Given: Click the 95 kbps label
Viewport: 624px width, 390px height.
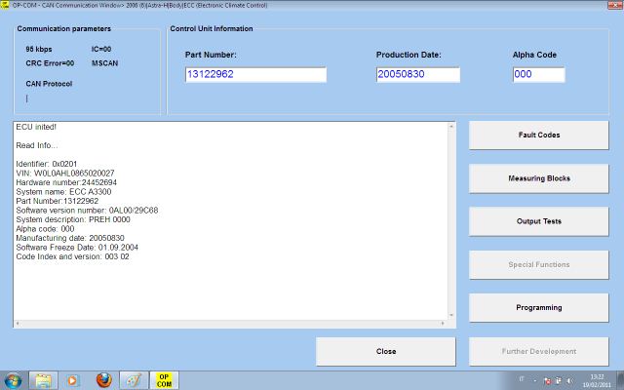Looking at the screenshot, I should (x=39, y=50).
